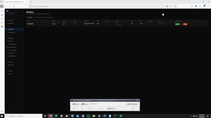This screenshot has height=118, width=211.
Task: Reload the page with the browser refresh icon
Action: (14, 6)
